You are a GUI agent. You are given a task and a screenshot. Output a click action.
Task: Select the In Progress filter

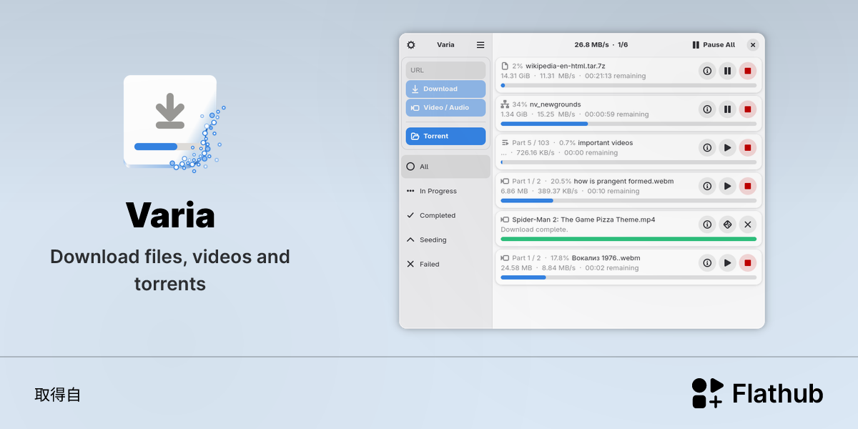pyautogui.click(x=445, y=191)
